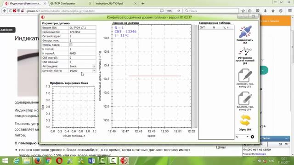The image size is (294, 165).
Task: Expand teal dropdown button on webpage
Action: (263, 70)
